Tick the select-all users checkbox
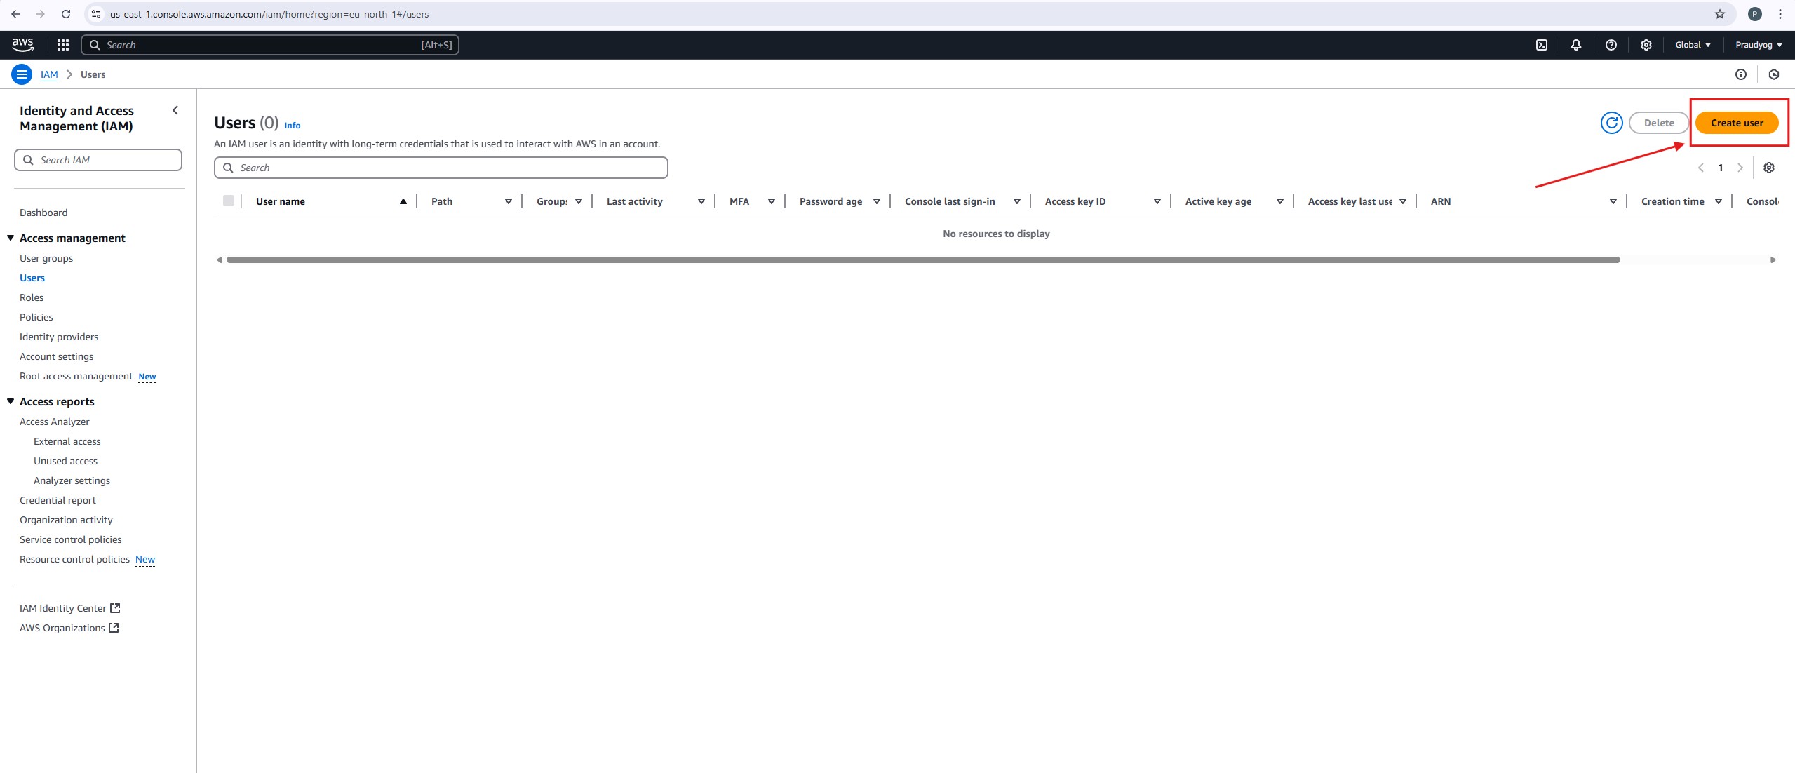This screenshot has height=773, width=1795. point(229,201)
